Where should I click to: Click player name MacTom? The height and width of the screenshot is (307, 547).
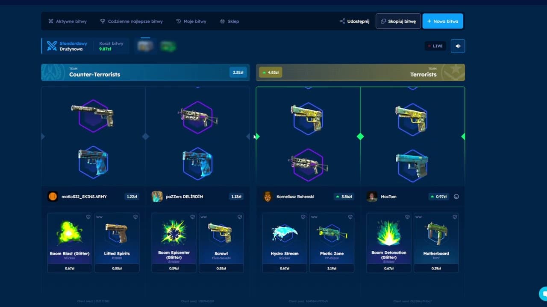pos(388,197)
